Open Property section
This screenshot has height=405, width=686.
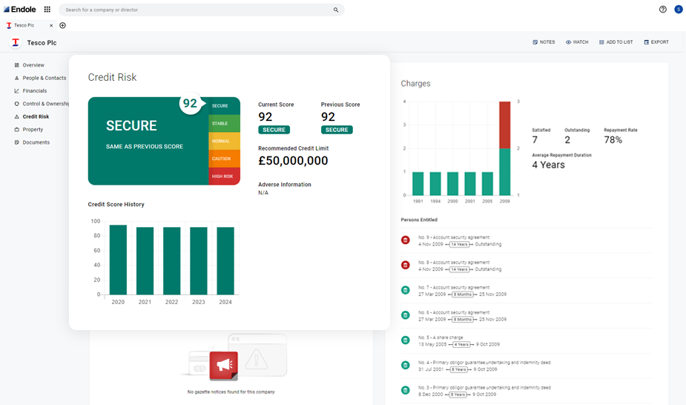pos(33,130)
